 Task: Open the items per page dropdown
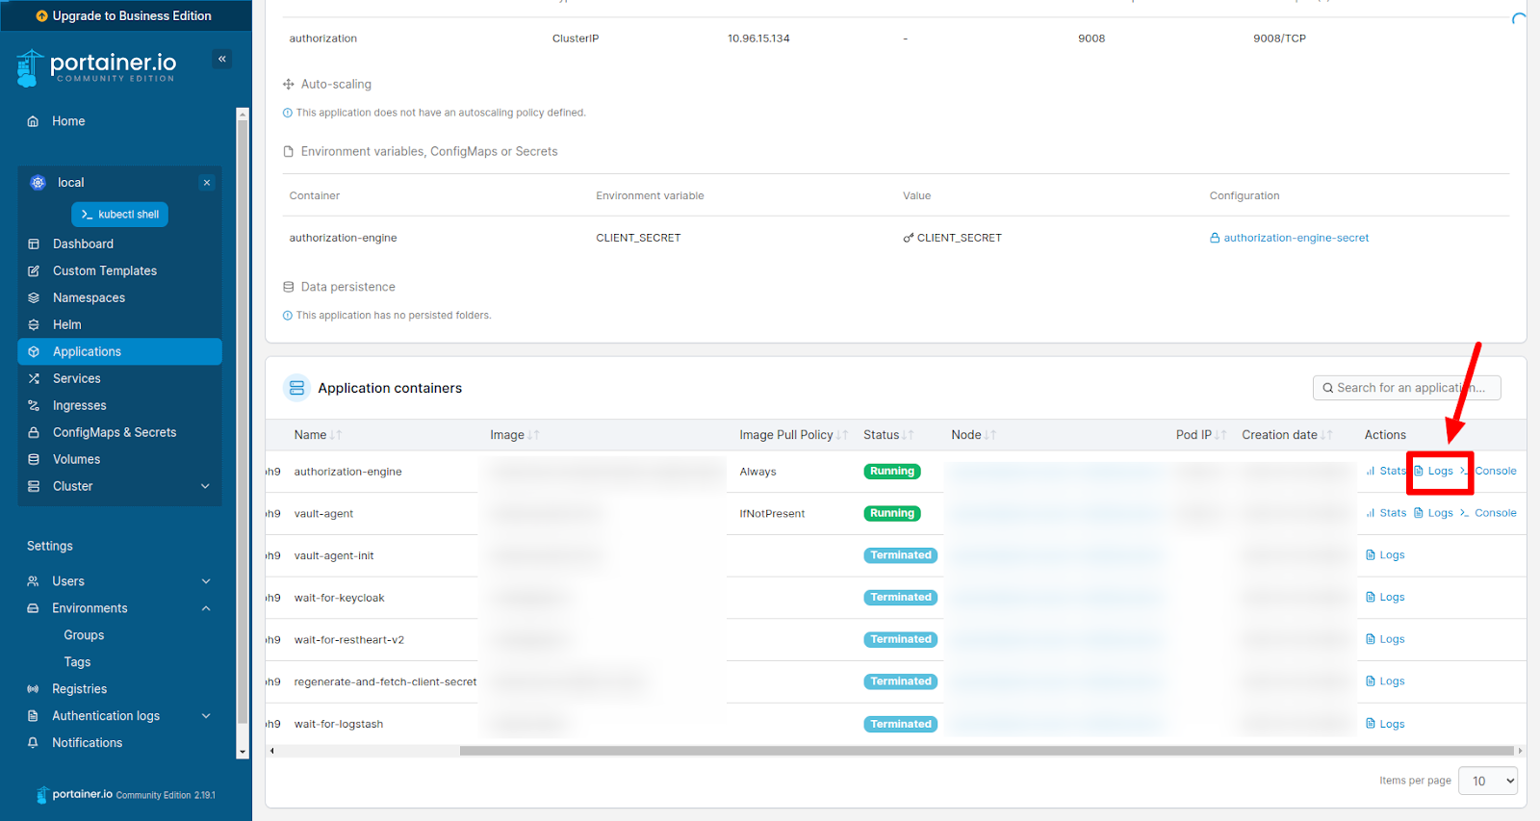(x=1487, y=781)
